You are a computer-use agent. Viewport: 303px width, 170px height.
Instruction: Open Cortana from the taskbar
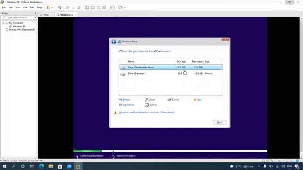click(x=23, y=166)
